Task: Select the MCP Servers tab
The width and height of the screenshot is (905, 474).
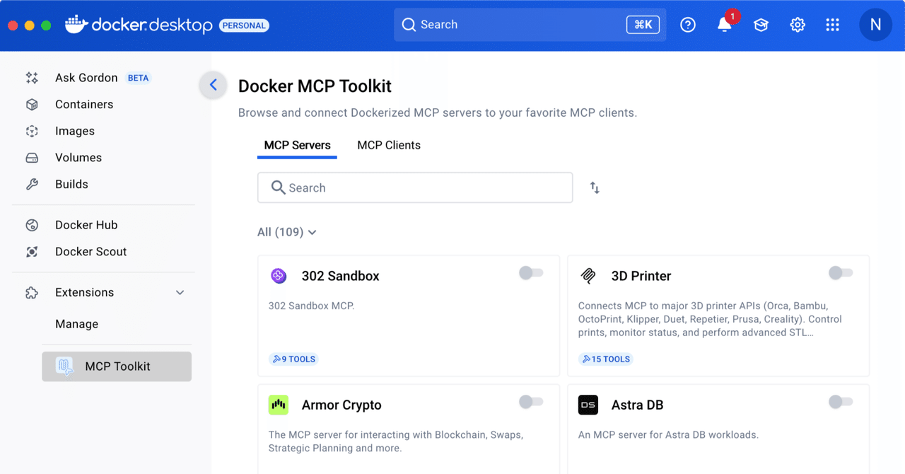Action: point(297,145)
